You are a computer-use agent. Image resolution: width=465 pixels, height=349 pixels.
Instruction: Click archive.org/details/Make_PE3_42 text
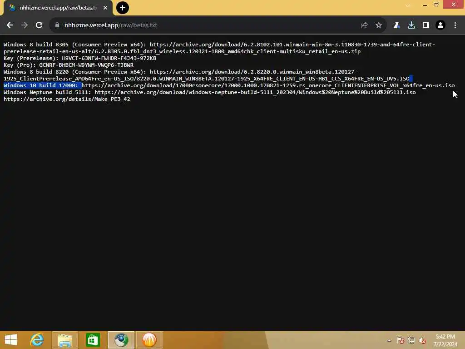pos(67,99)
